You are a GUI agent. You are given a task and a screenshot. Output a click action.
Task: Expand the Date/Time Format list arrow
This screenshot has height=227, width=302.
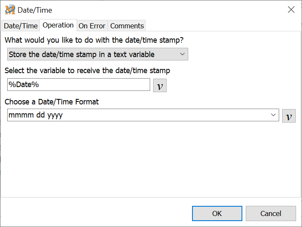click(x=273, y=115)
